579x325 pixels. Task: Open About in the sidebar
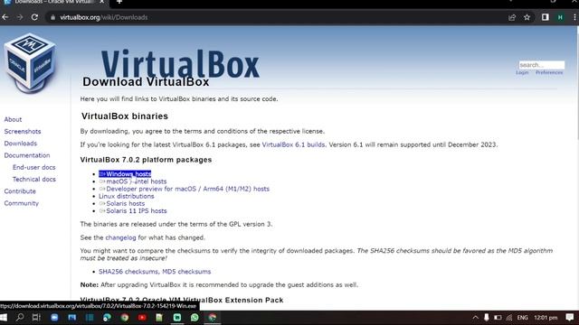[13, 119]
